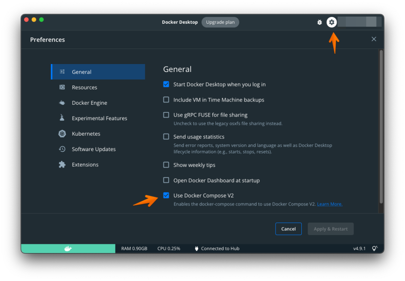Open the Docker Engine settings tab
Screen dimensions: 405x281
point(89,103)
